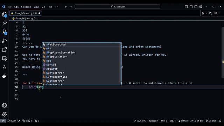The width and height of the screenshot is (224, 126).
Task: Customize layout icon in title bar
Action: (201, 7)
